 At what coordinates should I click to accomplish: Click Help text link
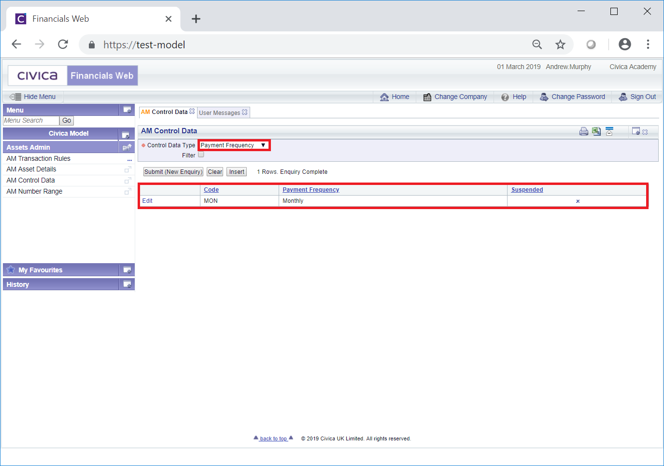[520, 97]
